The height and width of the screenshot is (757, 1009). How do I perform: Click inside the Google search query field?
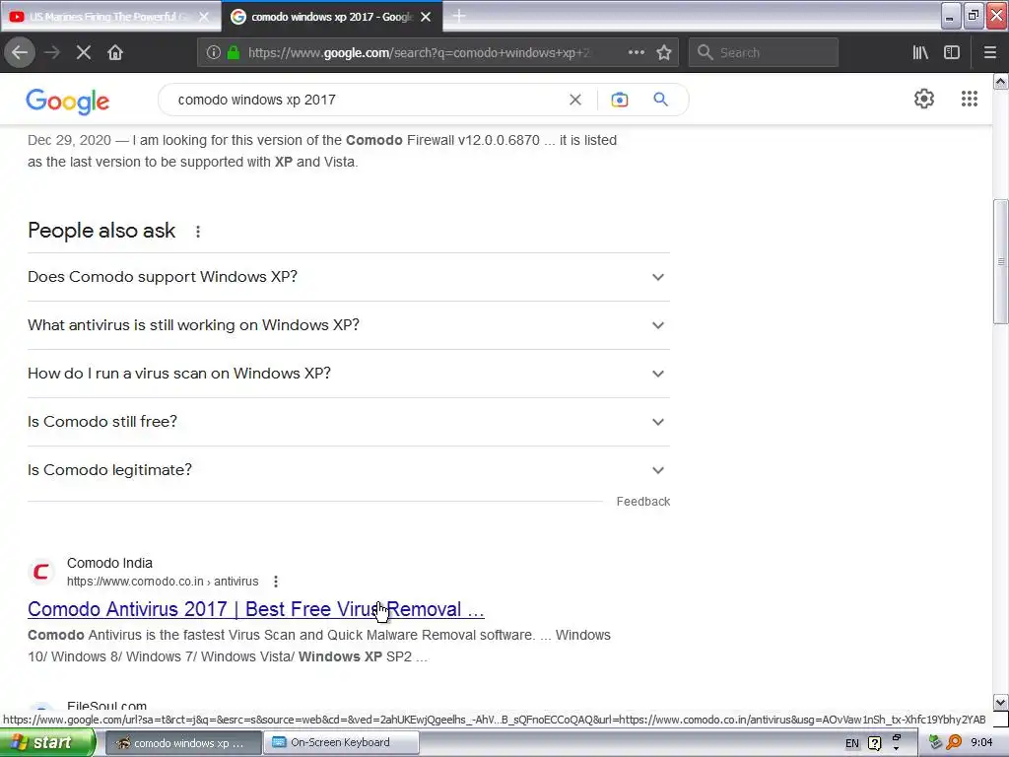(367, 100)
